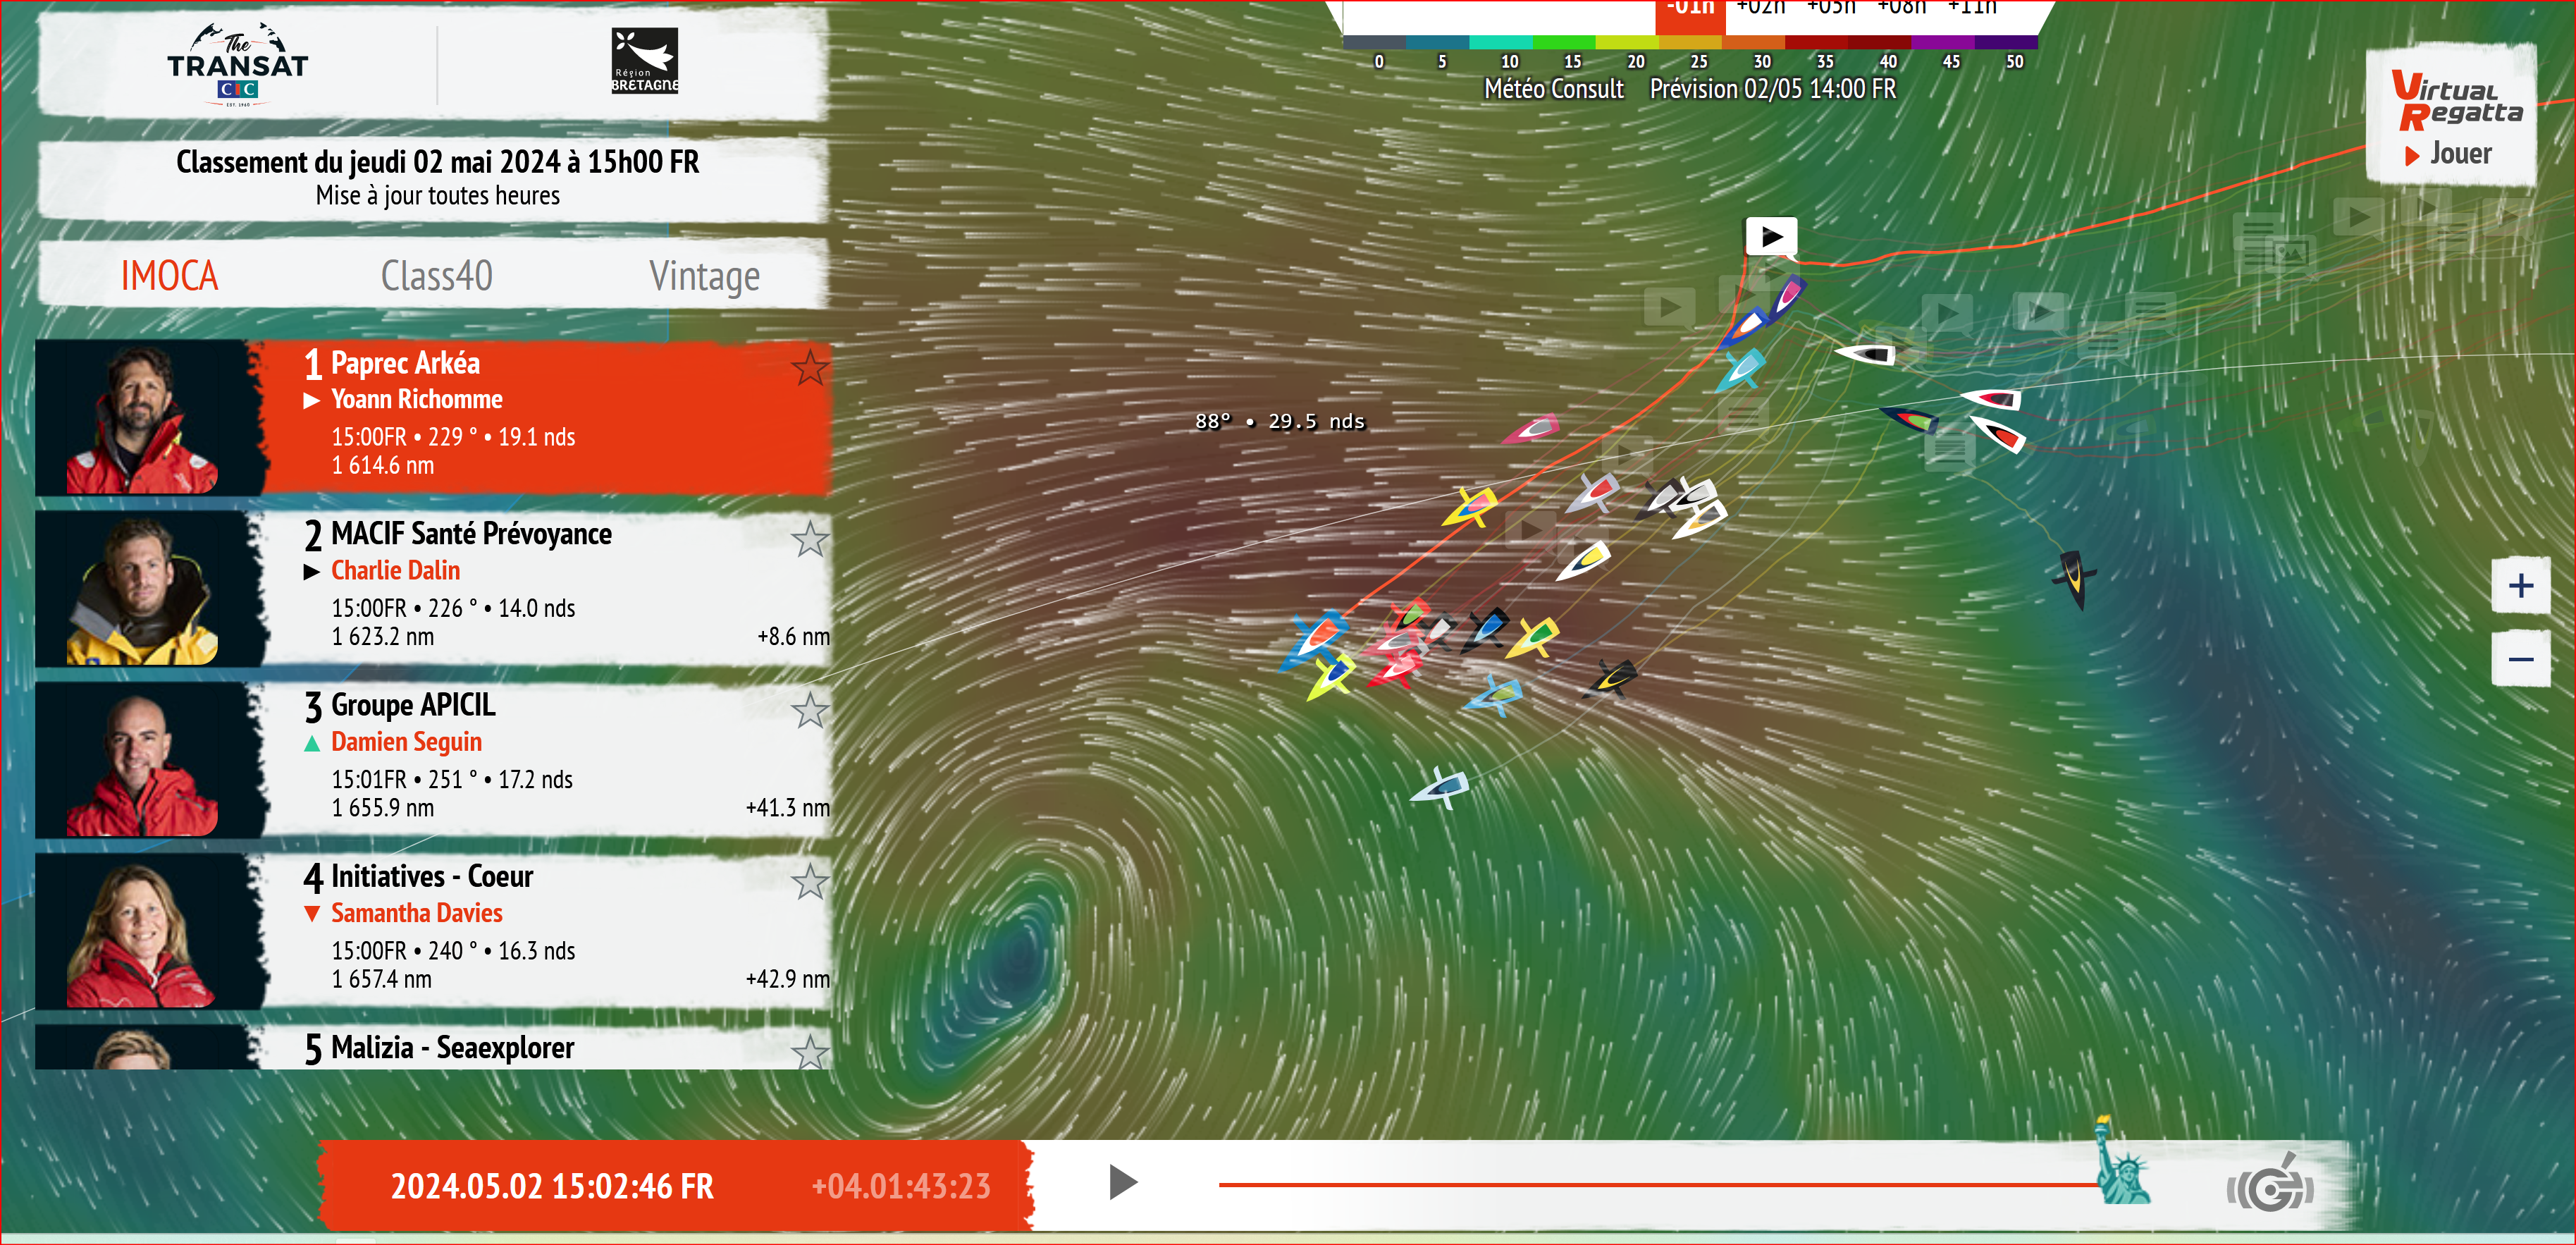The width and height of the screenshot is (2576, 1245).
Task: Switch to the IMOCA ranking tab
Action: pos(169,276)
